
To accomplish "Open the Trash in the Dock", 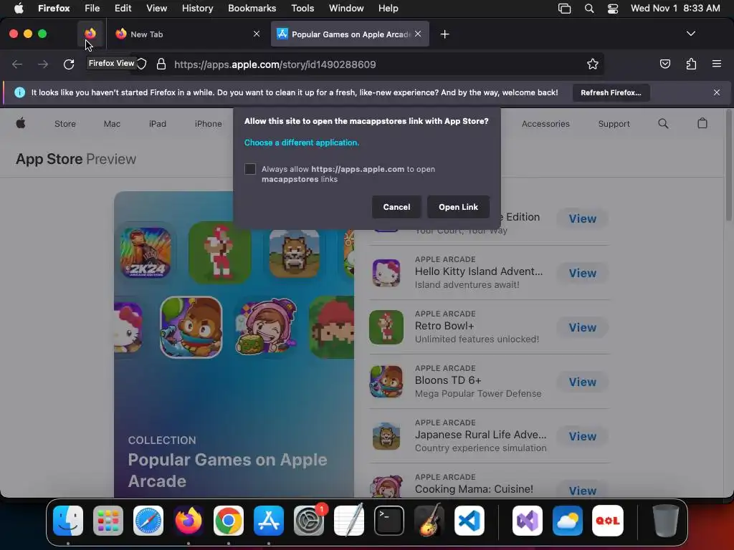I will click(665, 521).
